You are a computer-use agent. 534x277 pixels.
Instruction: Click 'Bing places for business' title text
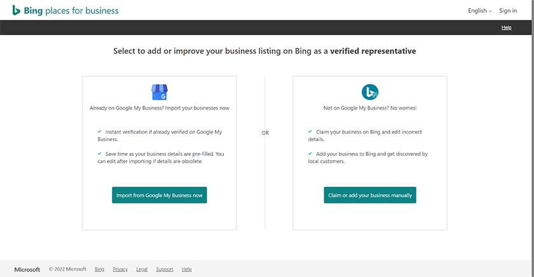[71, 11]
